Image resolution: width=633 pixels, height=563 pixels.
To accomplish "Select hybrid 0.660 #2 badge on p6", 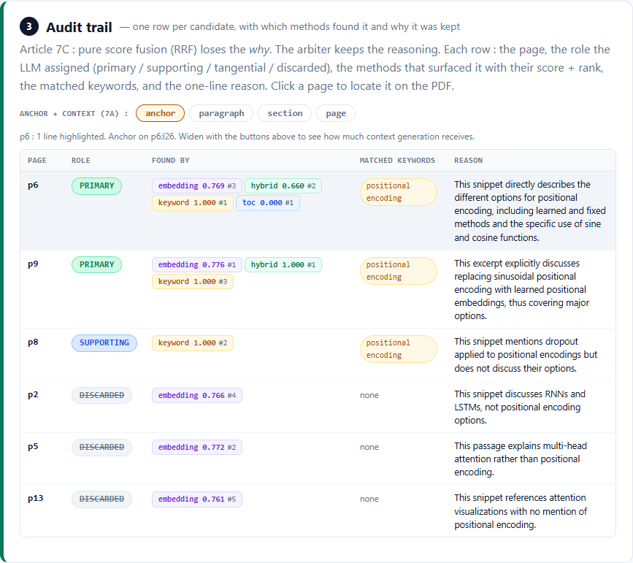I will click(x=283, y=185).
